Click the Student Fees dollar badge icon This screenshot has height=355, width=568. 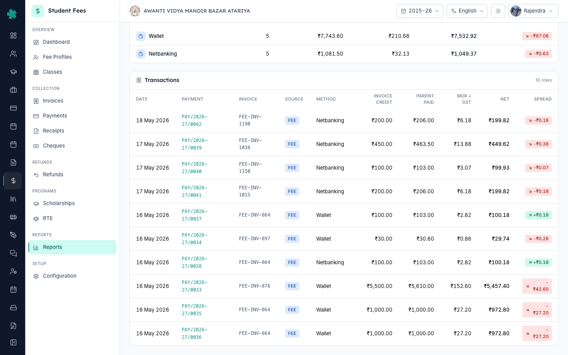tap(38, 11)
